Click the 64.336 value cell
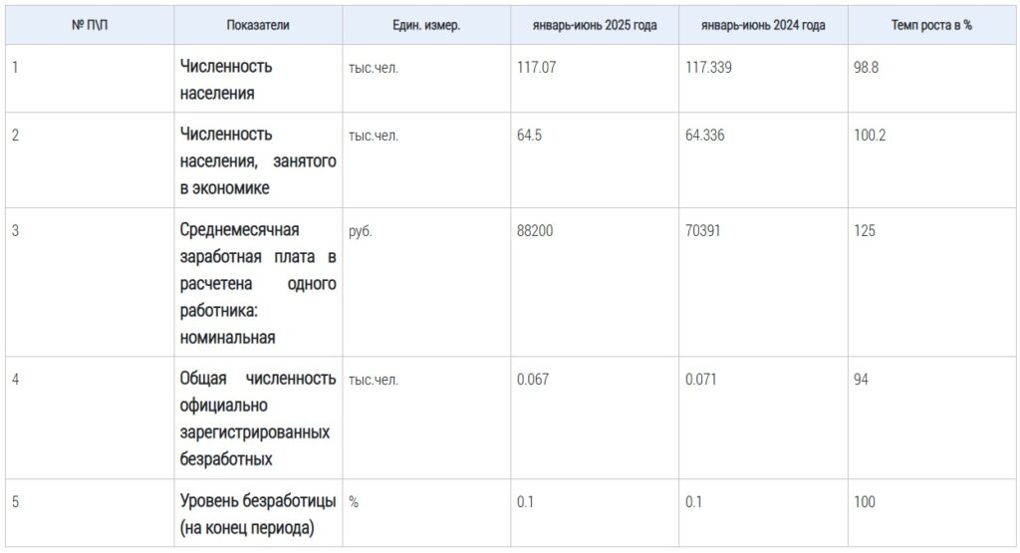1020x553 pixels. (x=704, y=136)
